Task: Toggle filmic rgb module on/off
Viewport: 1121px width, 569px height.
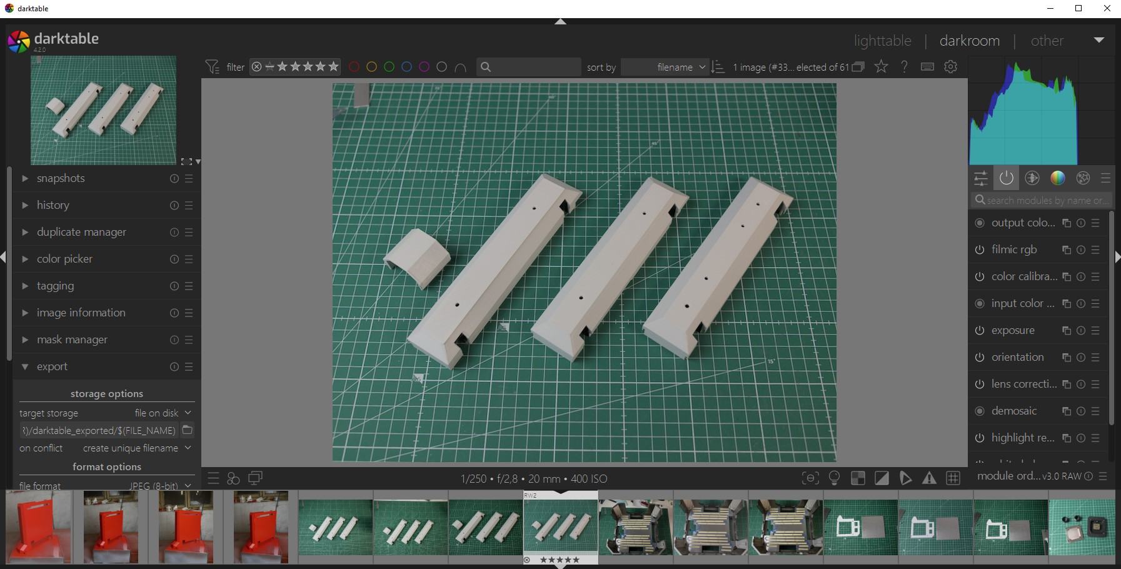Action: [980, 250]
